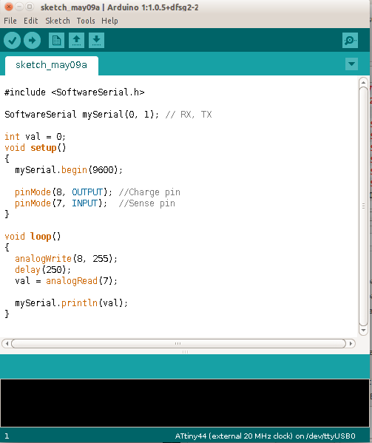
Task: Click the line number 1 in status bar
Action: tap(7, 436)
